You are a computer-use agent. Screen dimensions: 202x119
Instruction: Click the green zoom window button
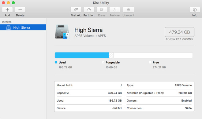pyautogui.click(x=13, y=3)
